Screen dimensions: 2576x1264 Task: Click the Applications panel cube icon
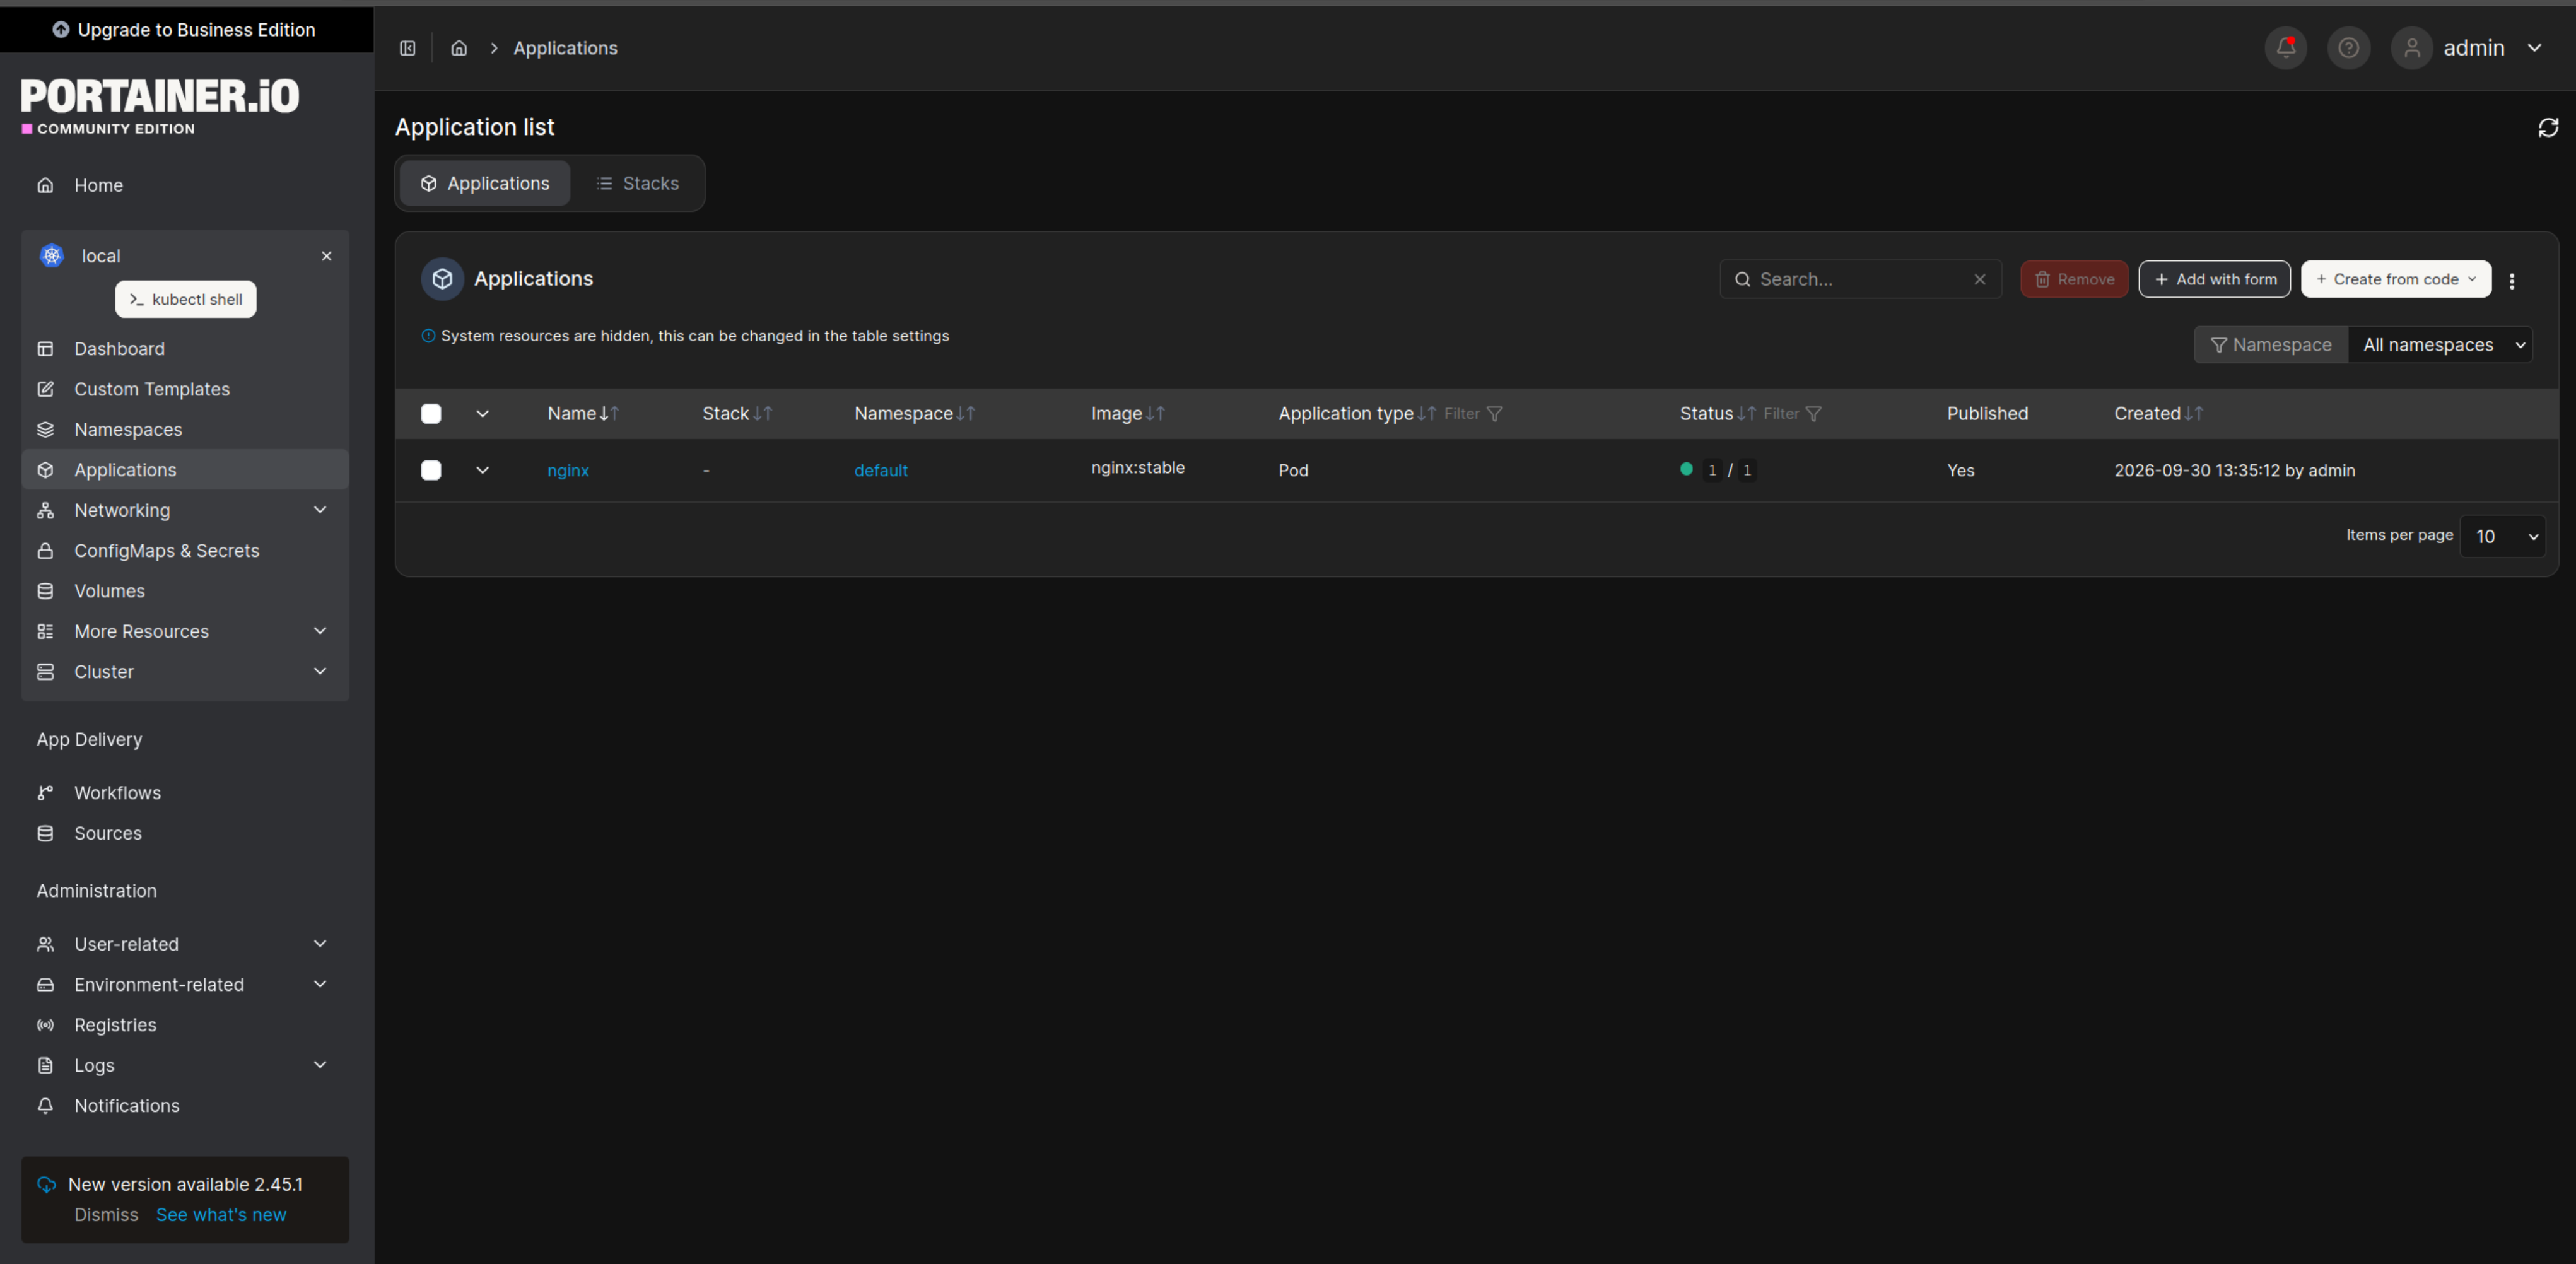[442, 279]
